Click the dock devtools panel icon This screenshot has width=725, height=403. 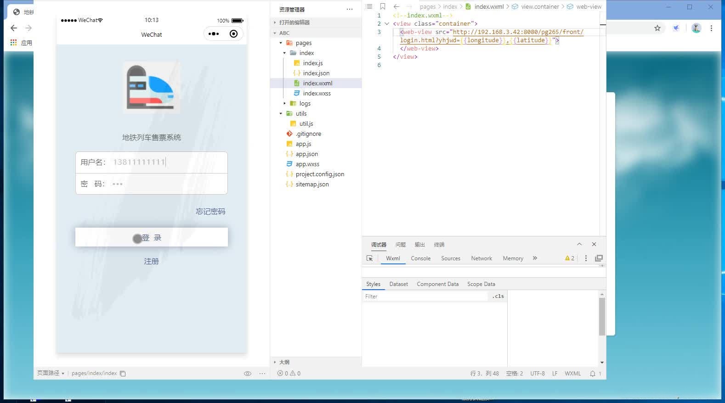(x=599, y=258)
